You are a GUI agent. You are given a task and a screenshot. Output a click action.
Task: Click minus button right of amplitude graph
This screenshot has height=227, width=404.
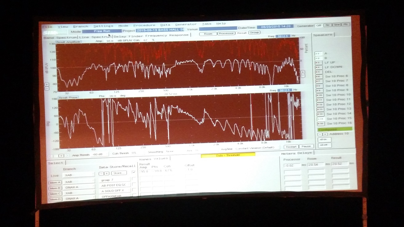(303, 76)
